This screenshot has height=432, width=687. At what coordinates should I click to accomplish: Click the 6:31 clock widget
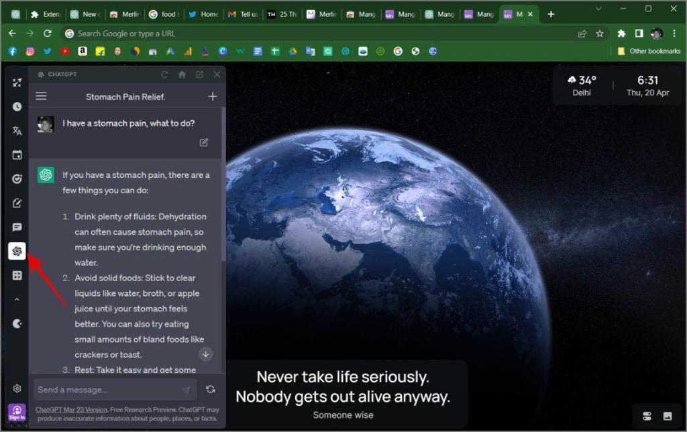coord(647,85)
